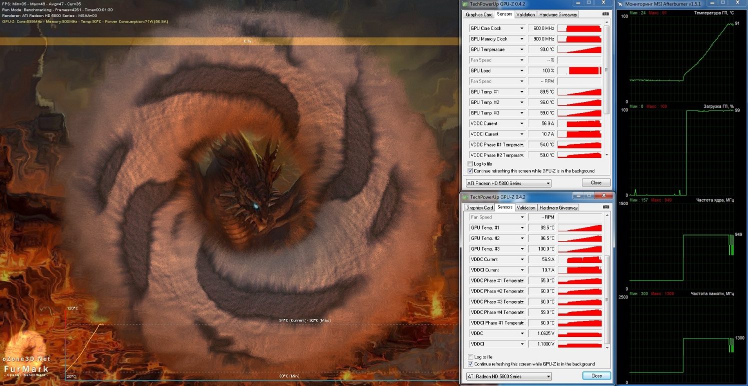Click the camera screenshot icon in upper GPU-Z window
The image size is (748, 386).
pos(605,14)
